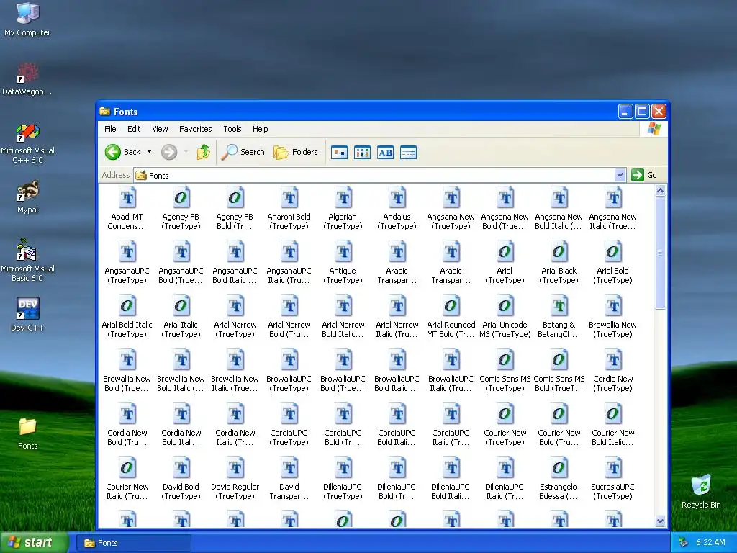
Task: Select DilleniaUPC (TrueType) font
Action: (343, 479)
